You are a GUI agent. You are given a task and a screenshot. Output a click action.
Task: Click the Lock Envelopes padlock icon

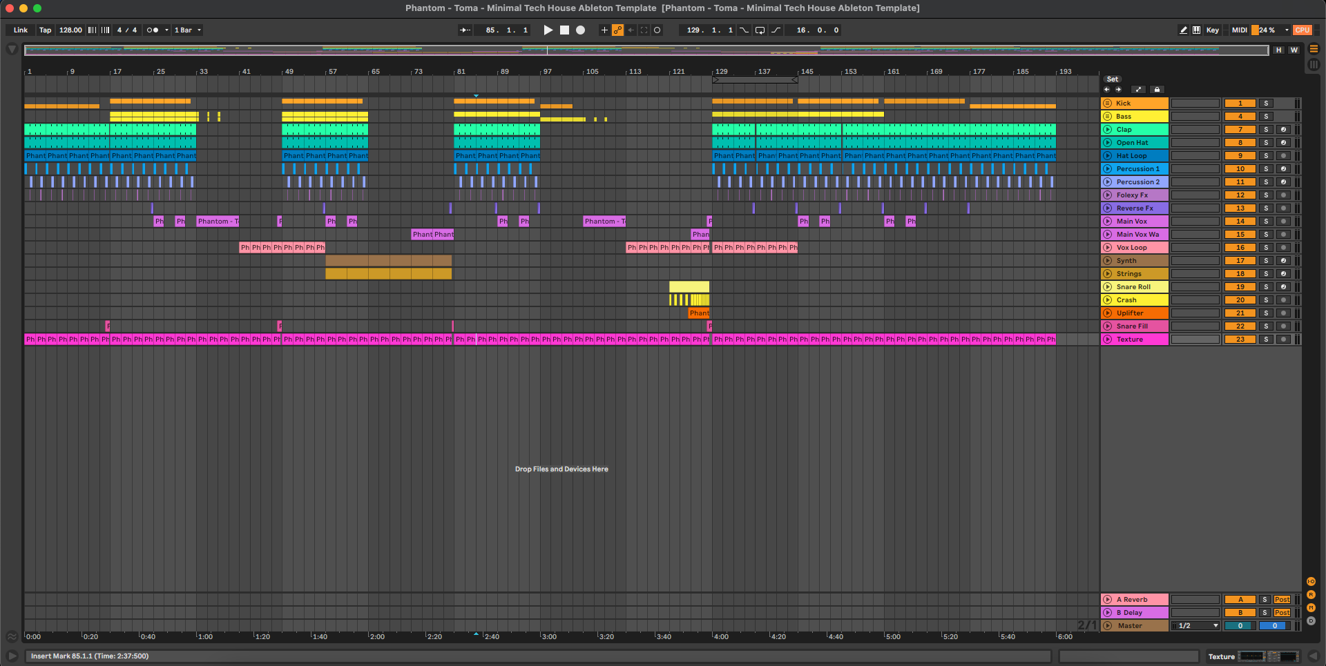pos(1157,90)
